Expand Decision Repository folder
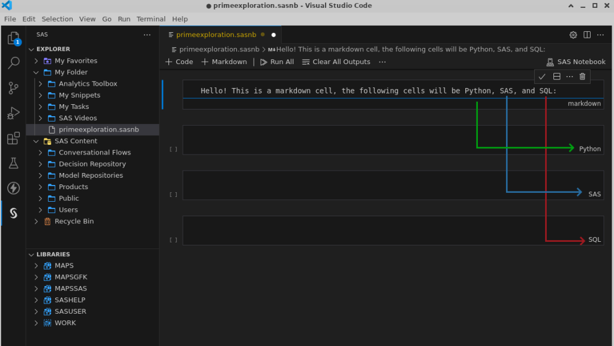Image resolution: width=614 pixels, height=346 pixels. 40,164
